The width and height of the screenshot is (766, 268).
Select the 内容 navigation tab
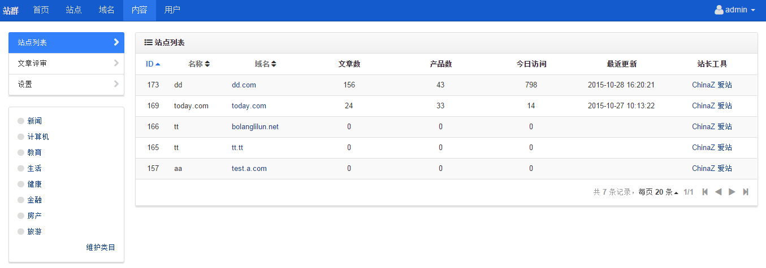pos(139,10)
